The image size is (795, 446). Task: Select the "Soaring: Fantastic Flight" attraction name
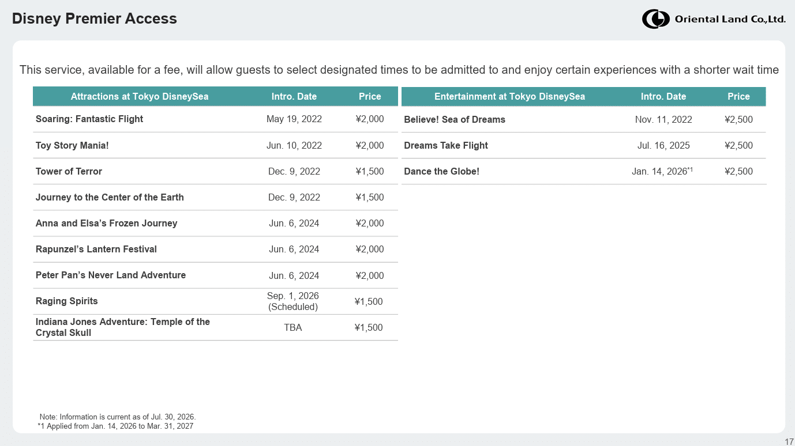(89, 119)
